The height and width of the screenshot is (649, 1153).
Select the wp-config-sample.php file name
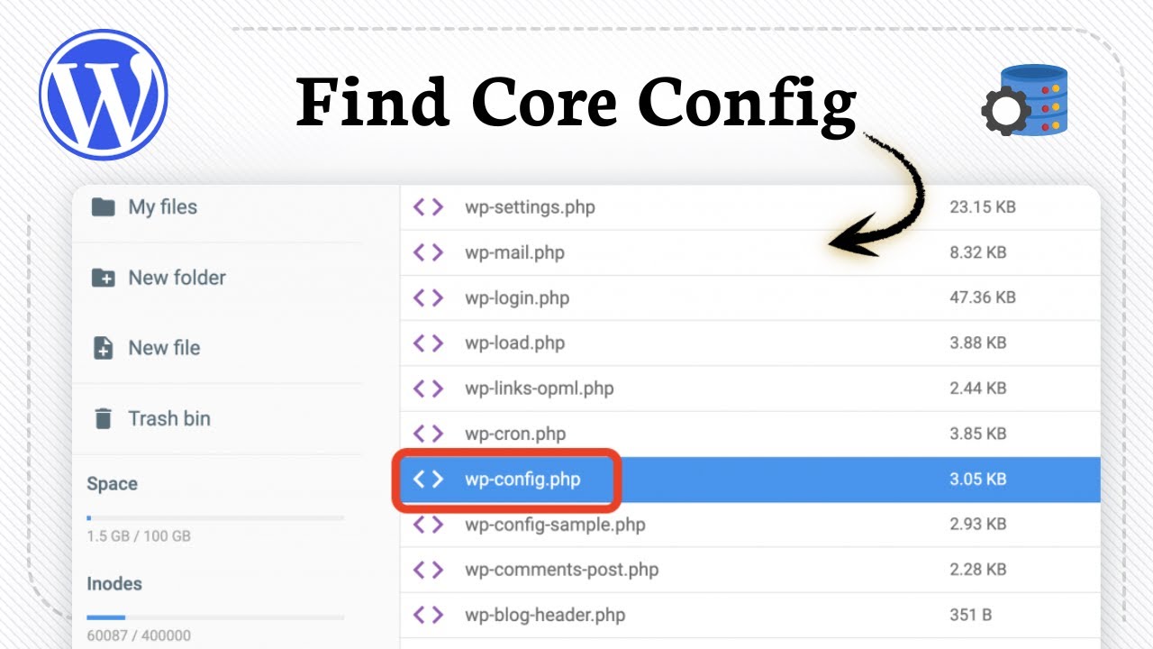coord(555,524)
